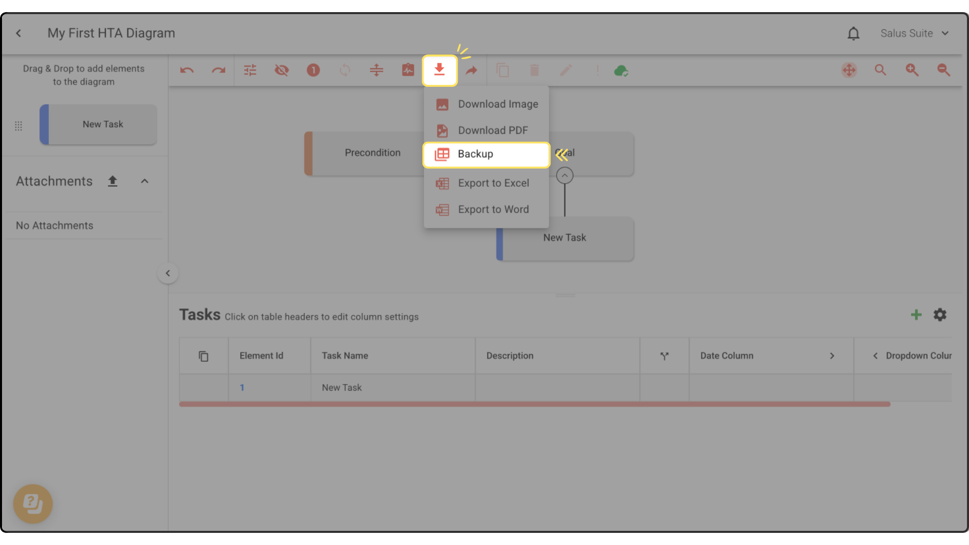Click the green cloud saved icon
969x545 pixels.
(x=621, y=71)
